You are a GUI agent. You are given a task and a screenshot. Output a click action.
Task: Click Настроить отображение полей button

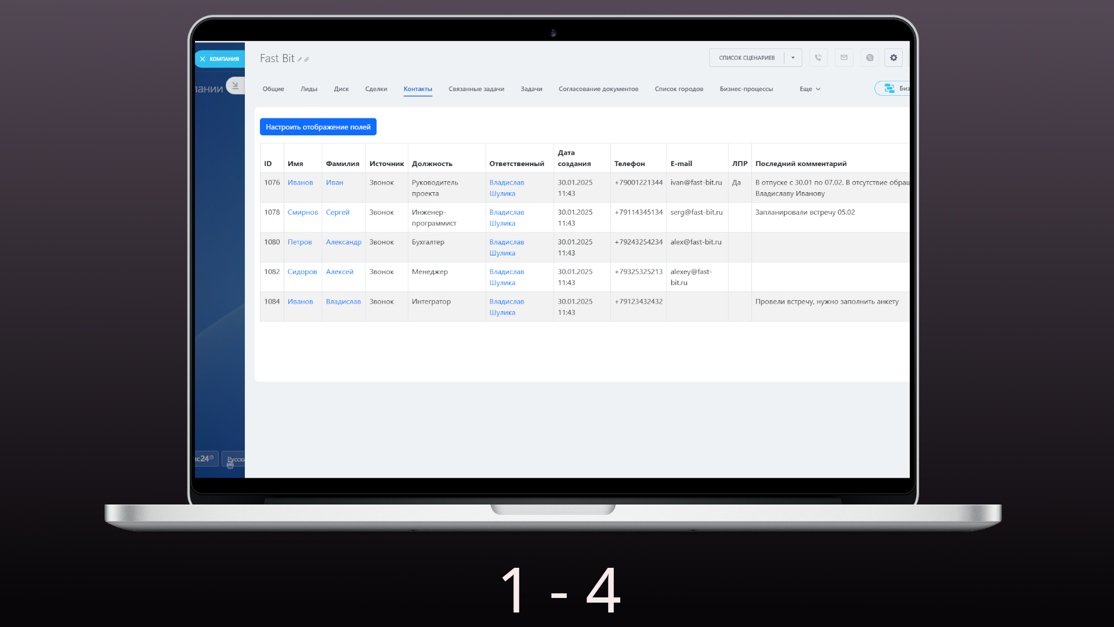coord(318,127)
